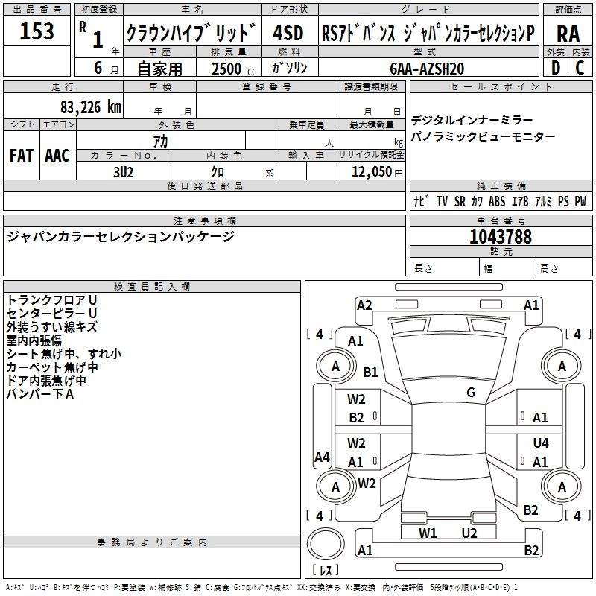Click the B1 mark on the diagram
The height and width of the screenshot is (596, 596).
371,372
